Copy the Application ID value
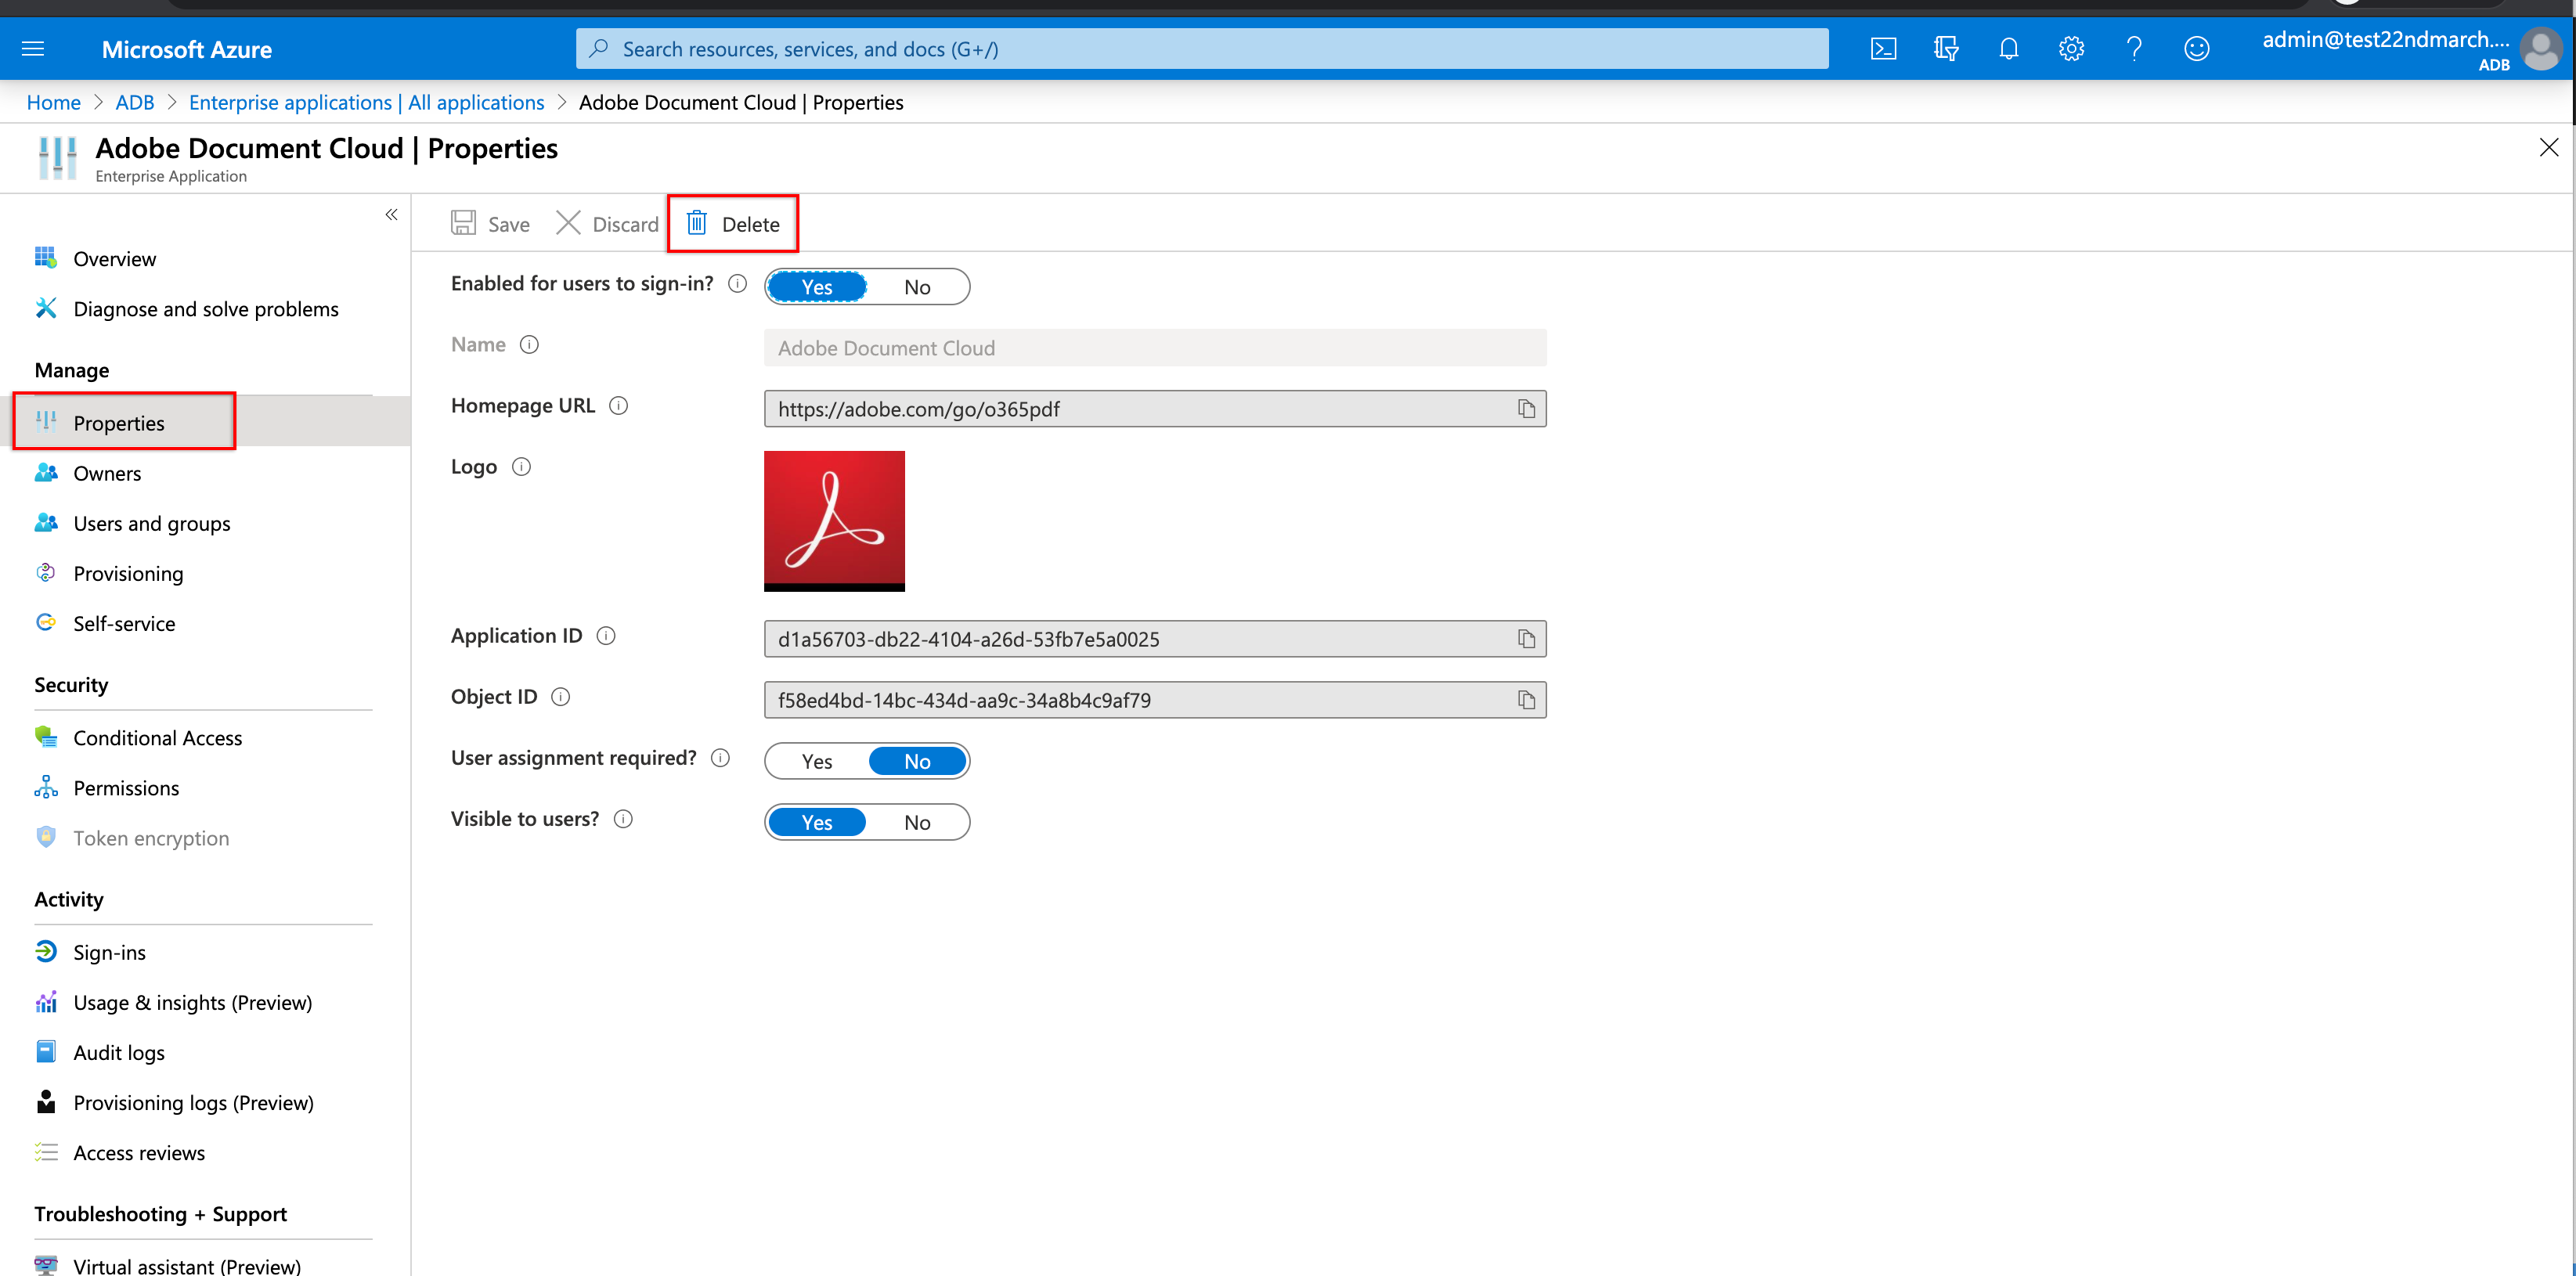 point(1526,639)
